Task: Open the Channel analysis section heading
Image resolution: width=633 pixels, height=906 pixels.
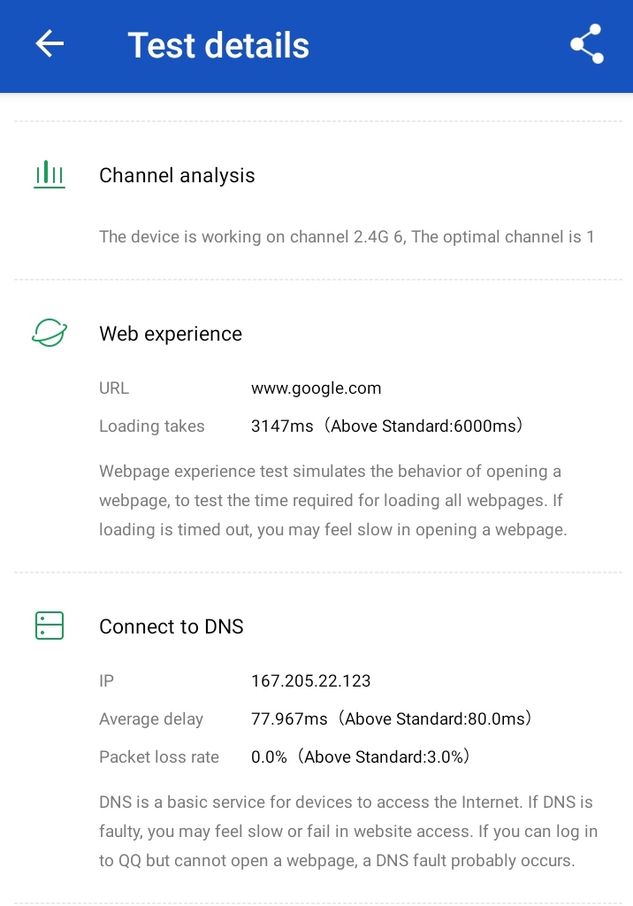Action: 177,175
